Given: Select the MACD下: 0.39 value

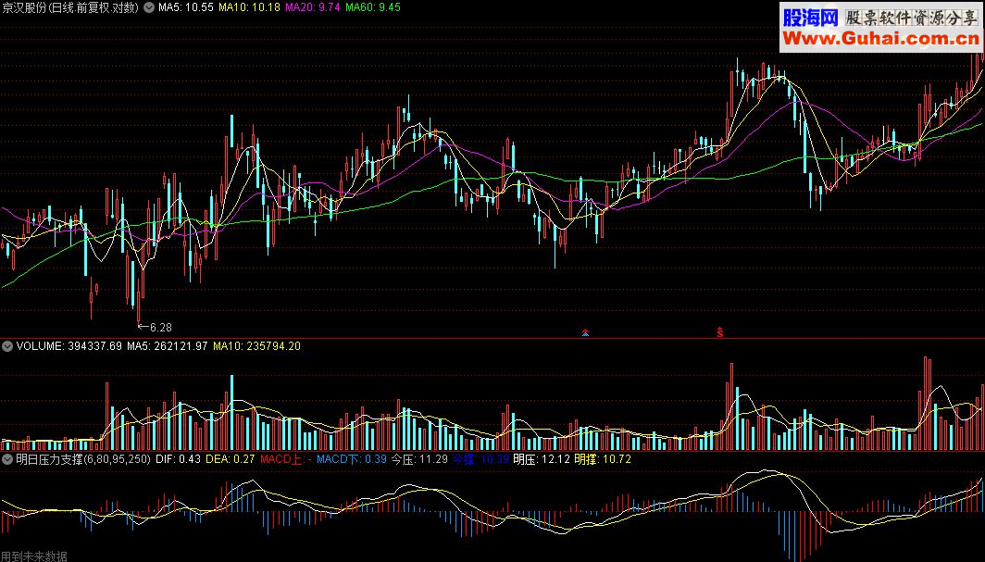Looking at the screenshot, I should [x=352, y=459].
